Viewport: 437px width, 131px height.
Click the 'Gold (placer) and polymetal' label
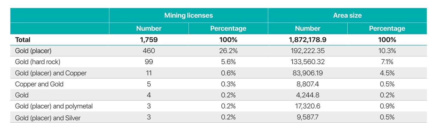click(x=54, y=106)
